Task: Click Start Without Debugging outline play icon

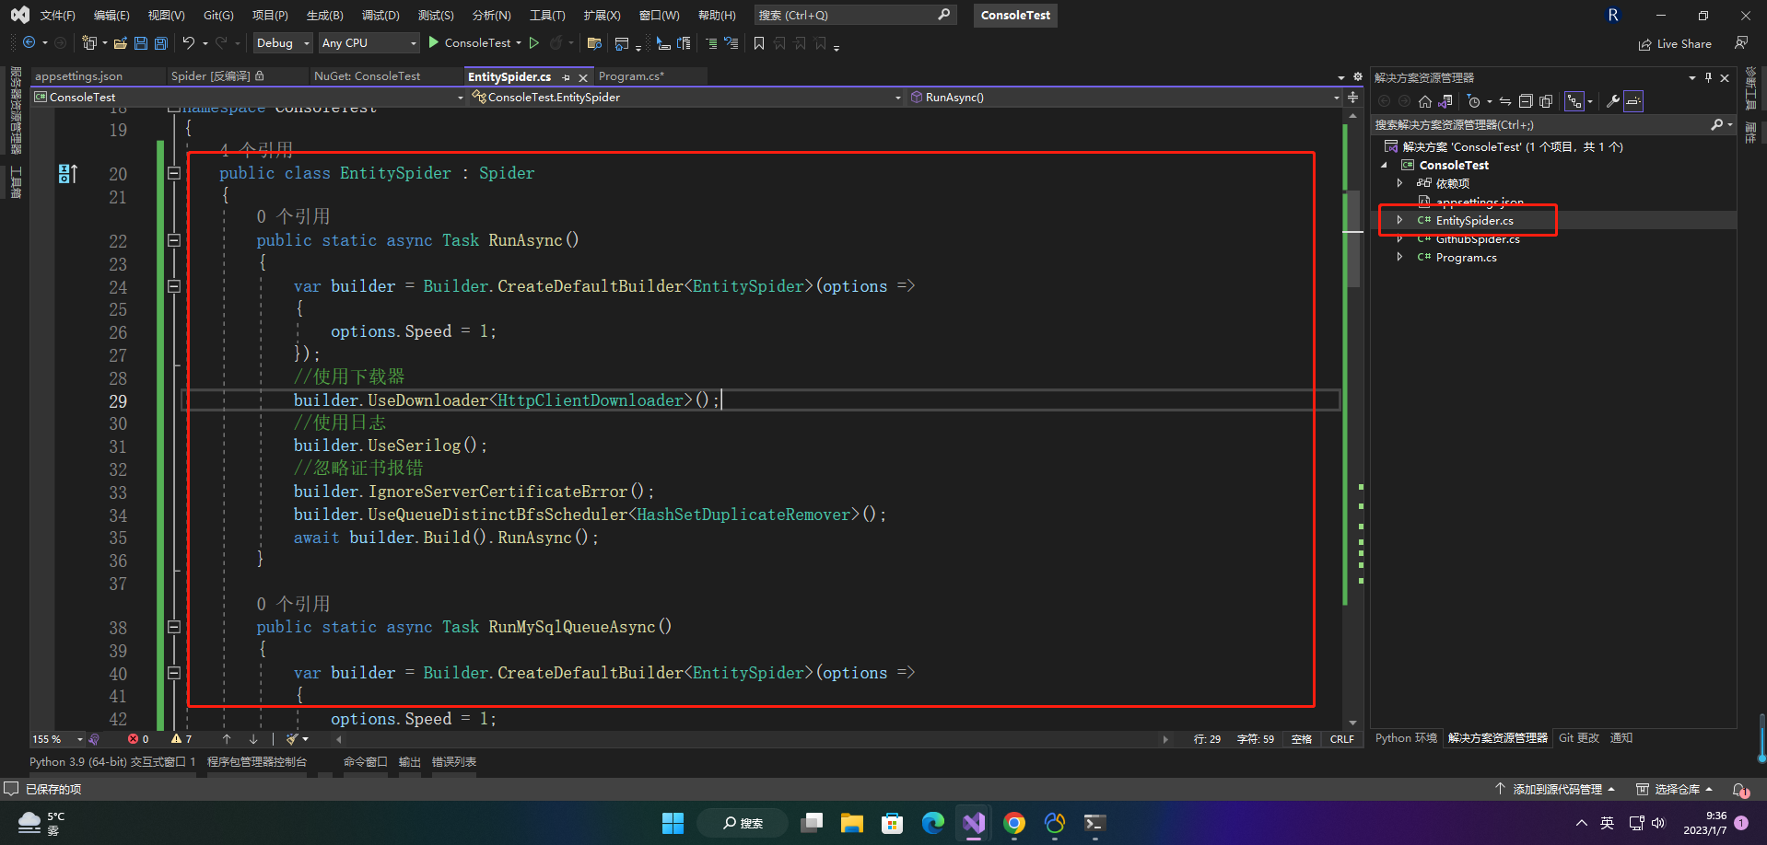Action: [x=534, y=43]
